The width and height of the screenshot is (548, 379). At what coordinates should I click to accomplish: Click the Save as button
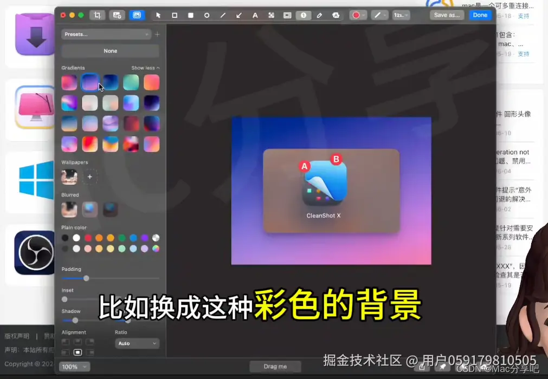(x=446, y=15)
